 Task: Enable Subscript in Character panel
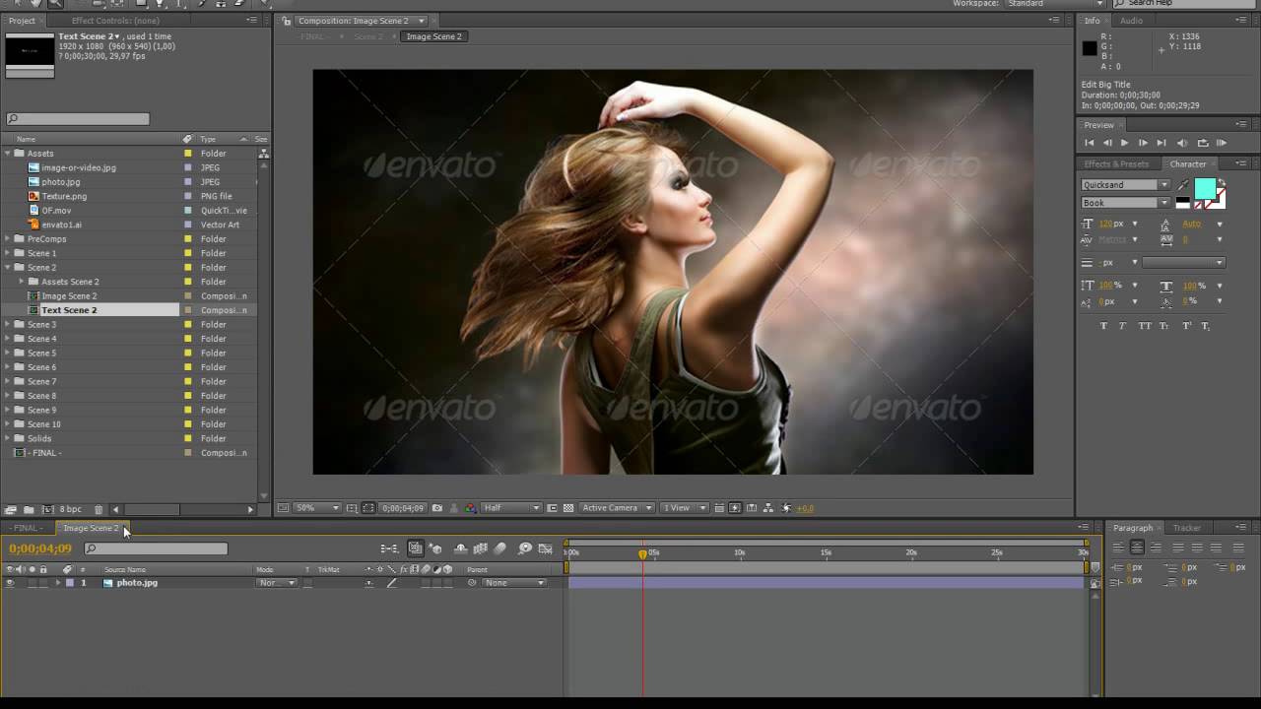click(1205, 326)
